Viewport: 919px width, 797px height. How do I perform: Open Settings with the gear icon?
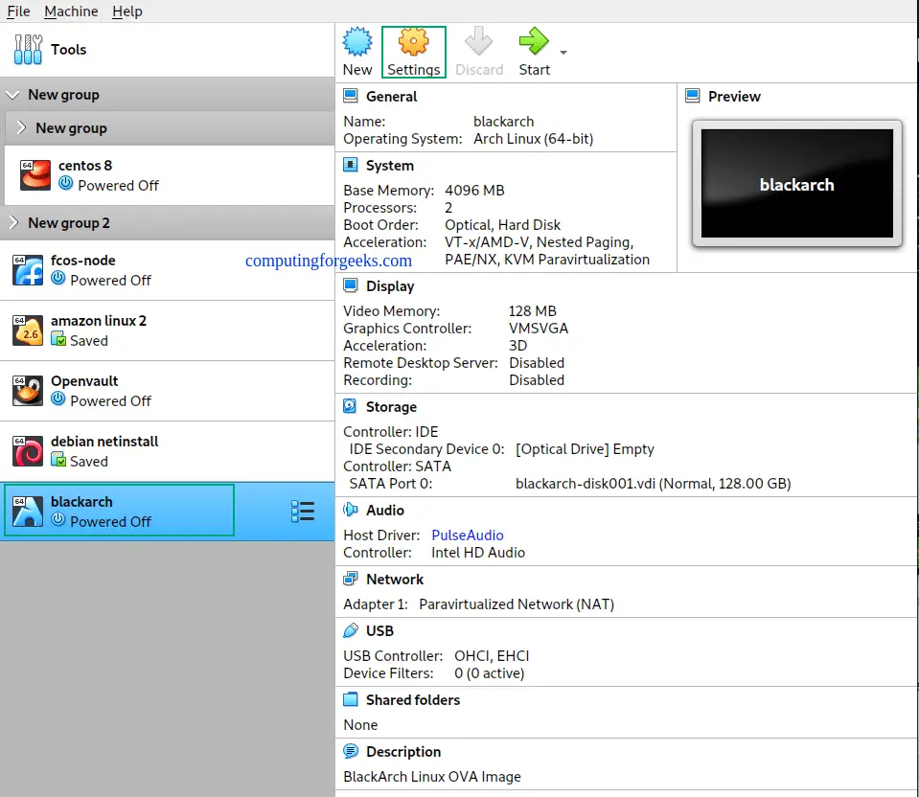click(x=413, y=41)
